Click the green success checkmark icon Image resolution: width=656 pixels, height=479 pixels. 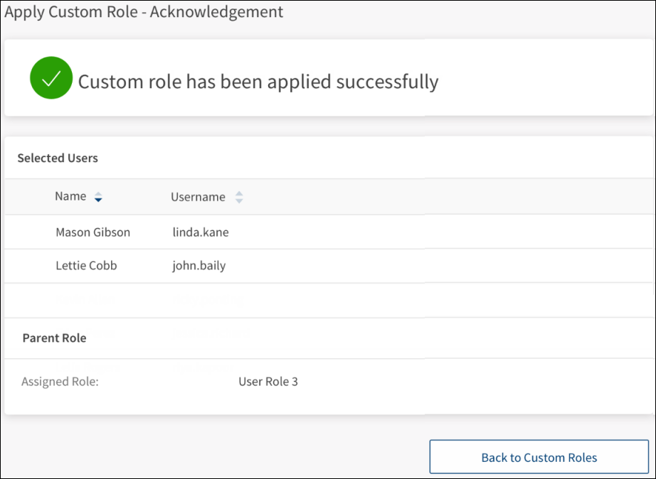51,77
